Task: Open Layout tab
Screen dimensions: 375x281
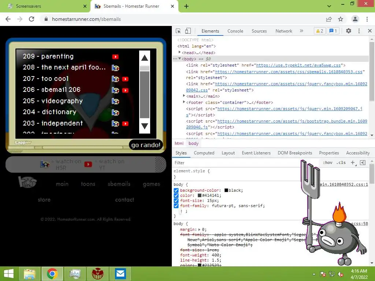Action: [x=228, y=153]
